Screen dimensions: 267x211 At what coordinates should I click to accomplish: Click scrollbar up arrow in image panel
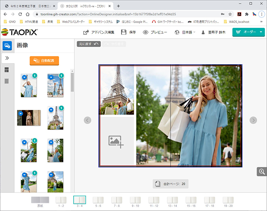click(72, 71)
